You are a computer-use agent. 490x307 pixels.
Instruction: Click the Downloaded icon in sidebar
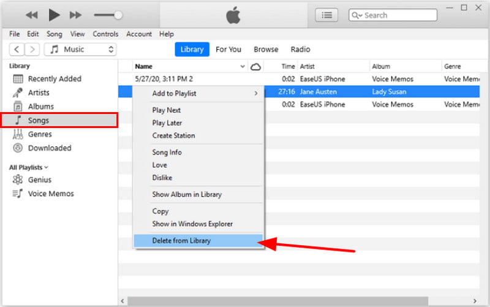click(x=18, y=148)
